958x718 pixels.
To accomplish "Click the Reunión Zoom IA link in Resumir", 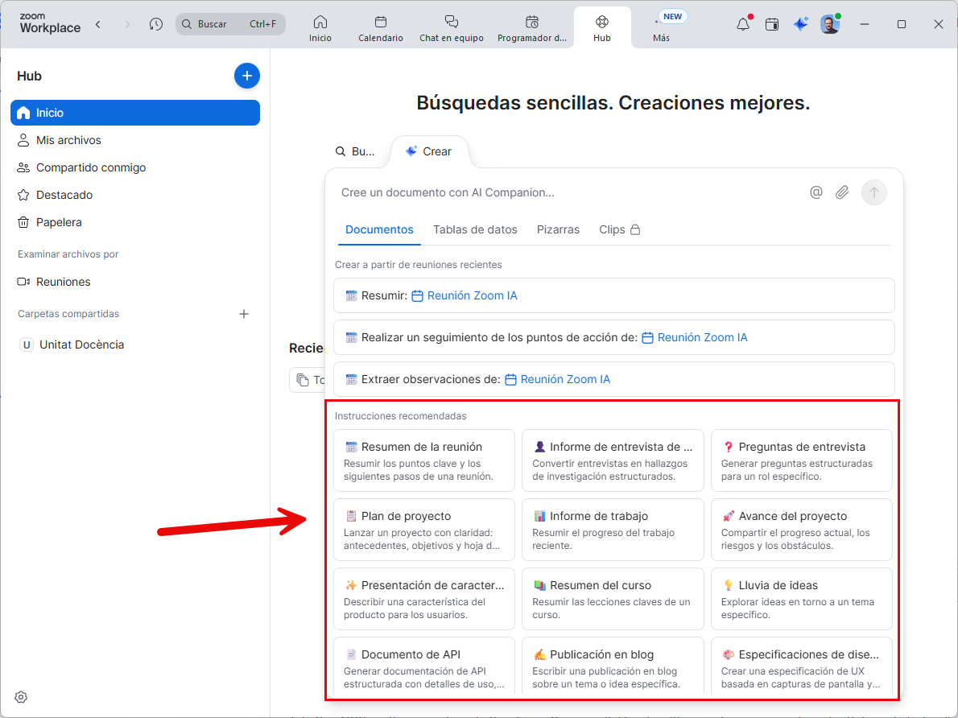I will point(472,295).
